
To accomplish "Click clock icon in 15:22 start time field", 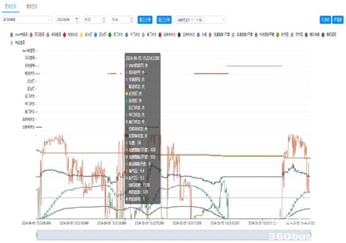I will [104, 20].
